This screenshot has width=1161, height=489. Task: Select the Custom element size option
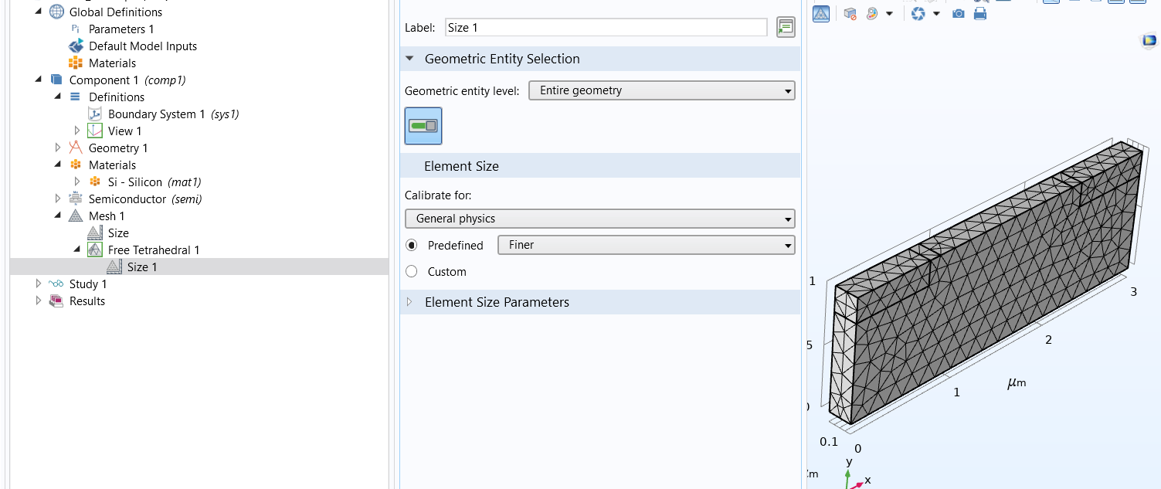click(412, 272)
